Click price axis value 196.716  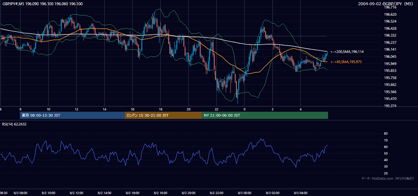click(390, 7)
